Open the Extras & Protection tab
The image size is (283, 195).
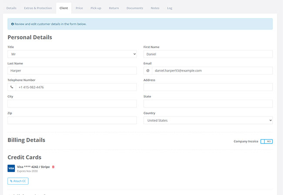click(38, 8)
